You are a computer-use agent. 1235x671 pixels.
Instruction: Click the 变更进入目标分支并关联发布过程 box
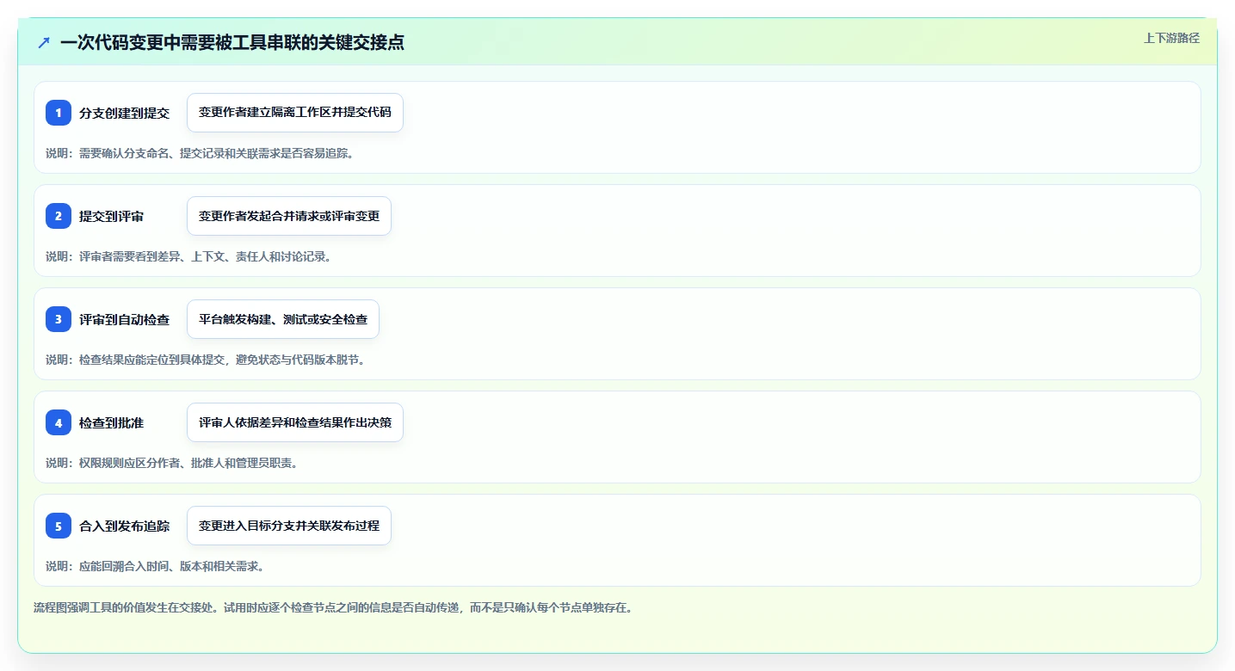(289, 526)
